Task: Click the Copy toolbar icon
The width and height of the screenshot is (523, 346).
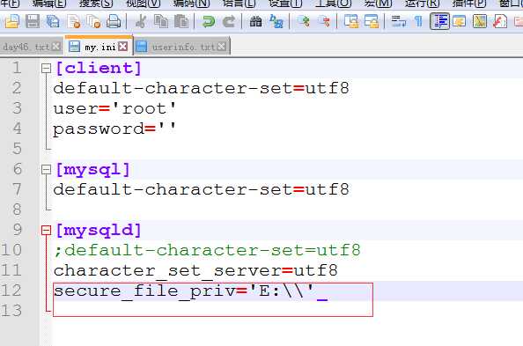Action: tap(161, 21)
